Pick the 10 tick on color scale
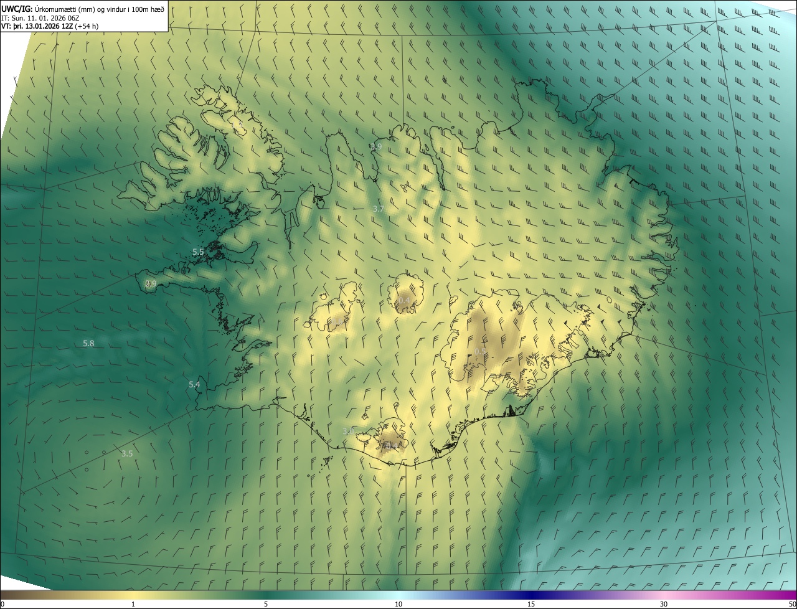The width and height of the screenshot is (797, 609). pyautogui.click(x=398, y=604)
